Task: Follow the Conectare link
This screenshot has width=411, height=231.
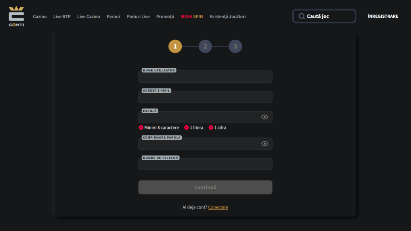Action: (218, 207)
